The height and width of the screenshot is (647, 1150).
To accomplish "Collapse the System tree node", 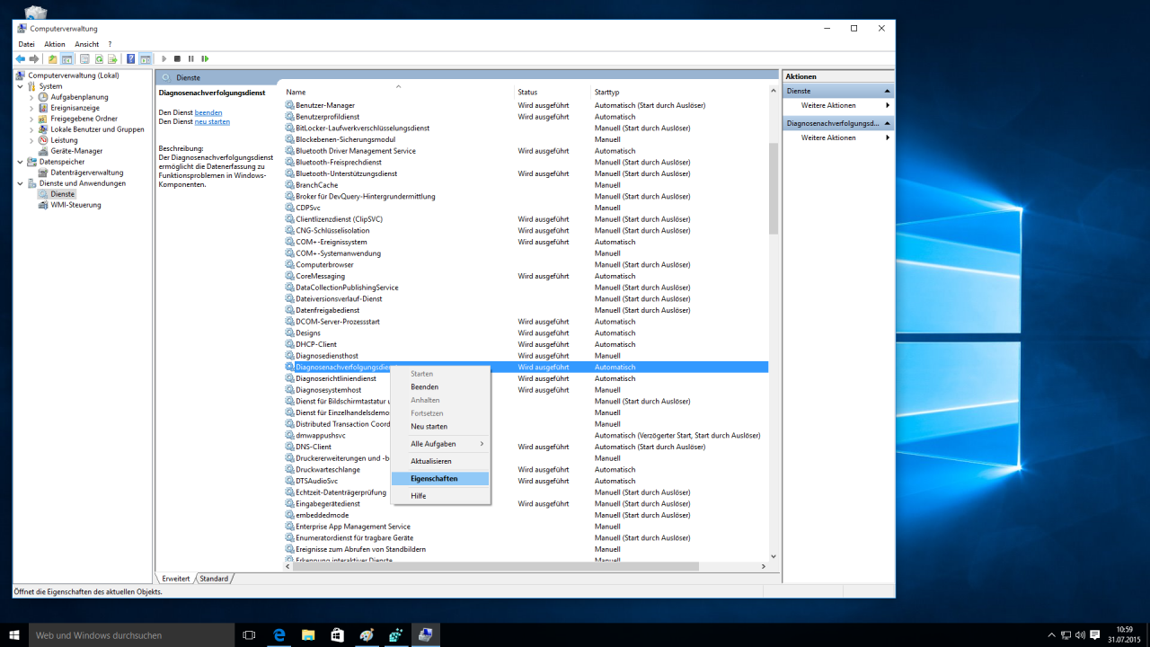I will [21, 86].
